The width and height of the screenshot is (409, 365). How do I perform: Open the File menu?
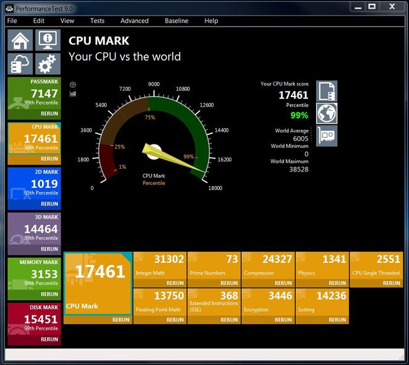point(12,21)
